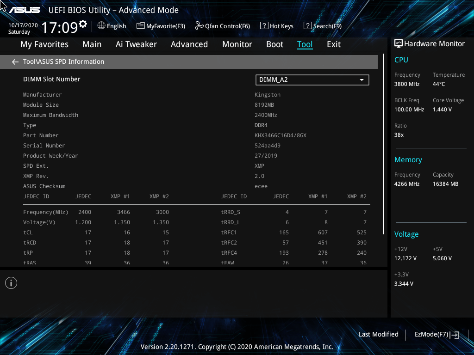Open the My Favorites tab
Screen dimensions: 474x355
tap(44, 44)
